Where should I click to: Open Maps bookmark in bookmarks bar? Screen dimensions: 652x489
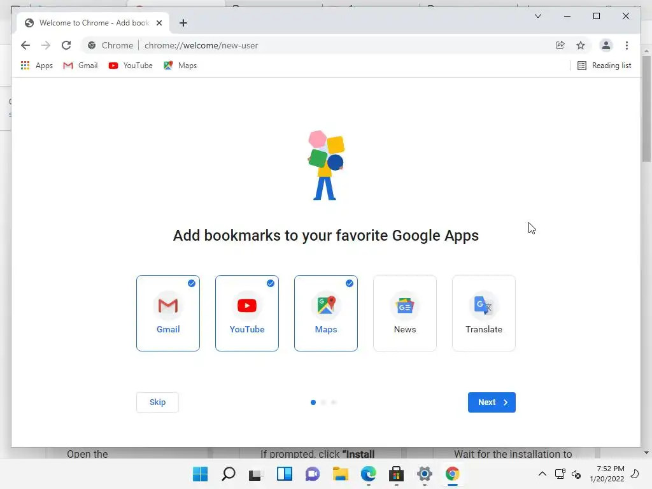click(x=180, y=66)
